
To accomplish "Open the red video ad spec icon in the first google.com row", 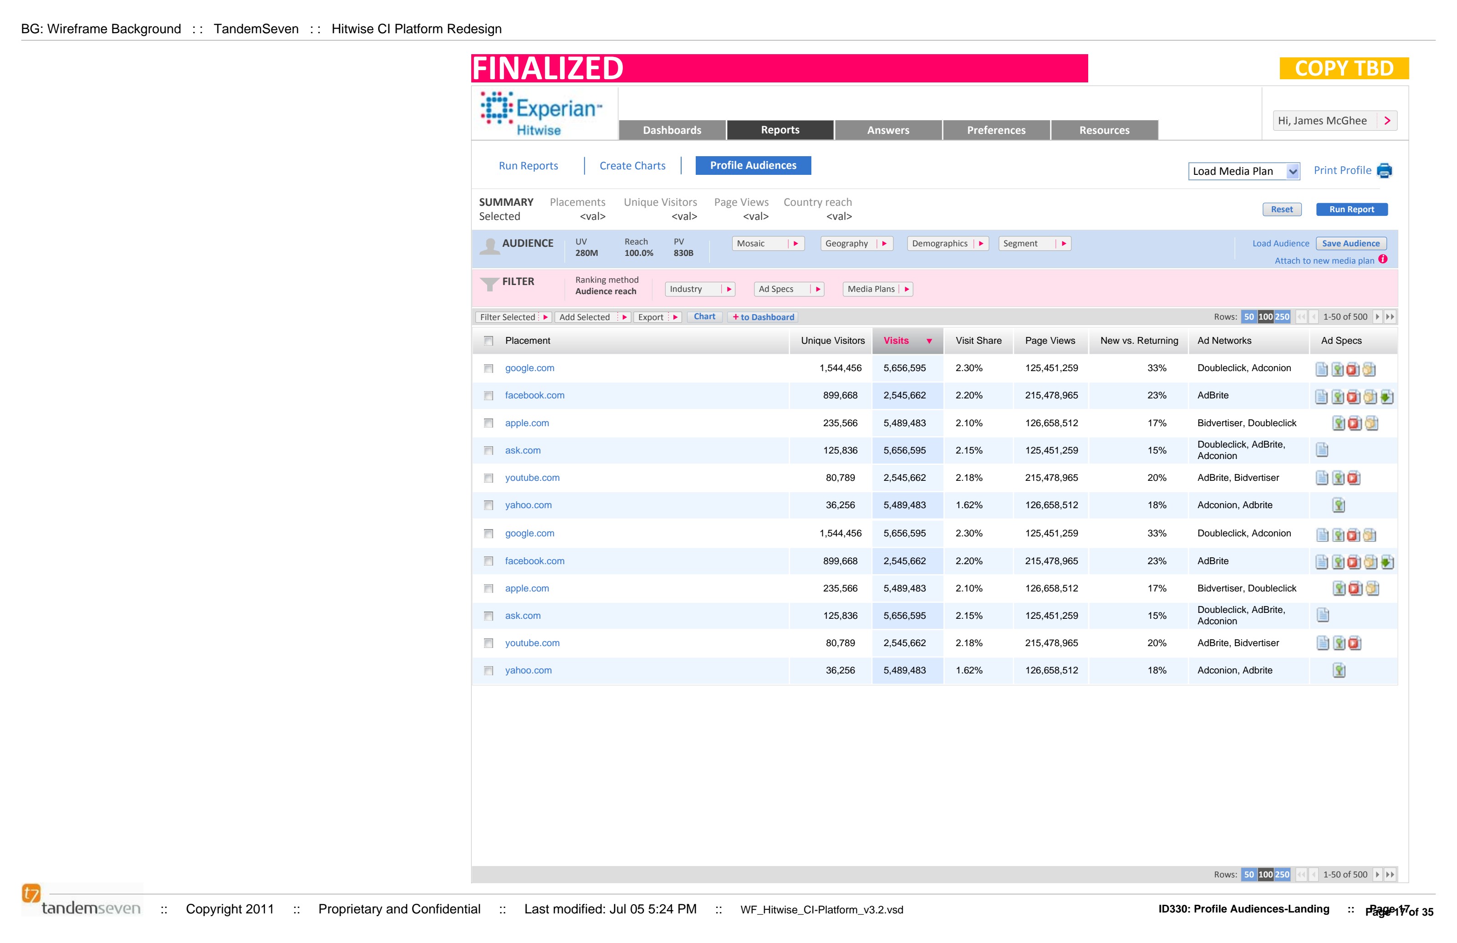I will coord(1353,369).
